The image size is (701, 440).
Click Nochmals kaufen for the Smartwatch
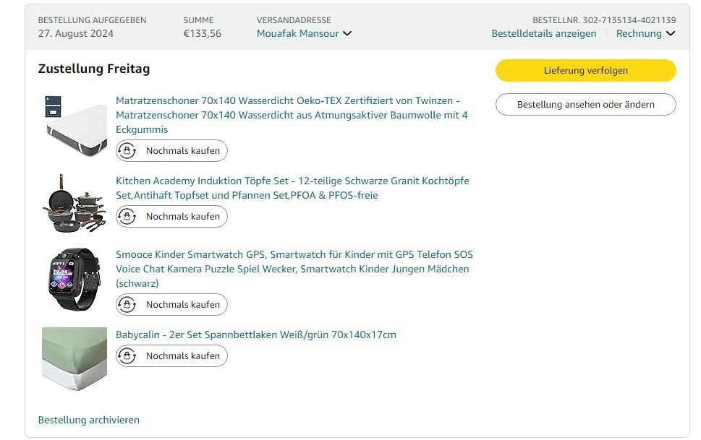(x=182, y=305)
